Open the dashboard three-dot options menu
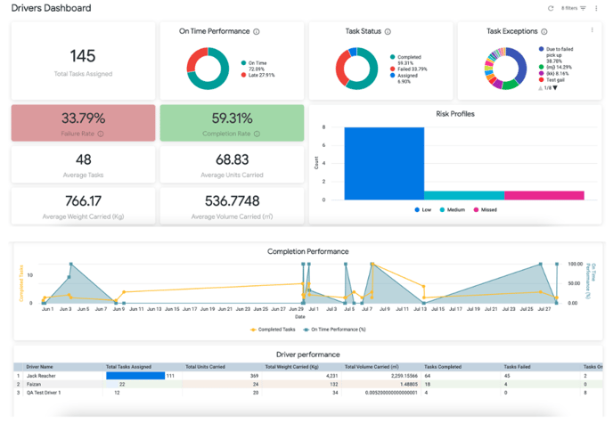 596,8
